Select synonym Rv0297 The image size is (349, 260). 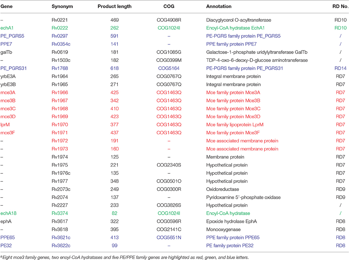60,36
